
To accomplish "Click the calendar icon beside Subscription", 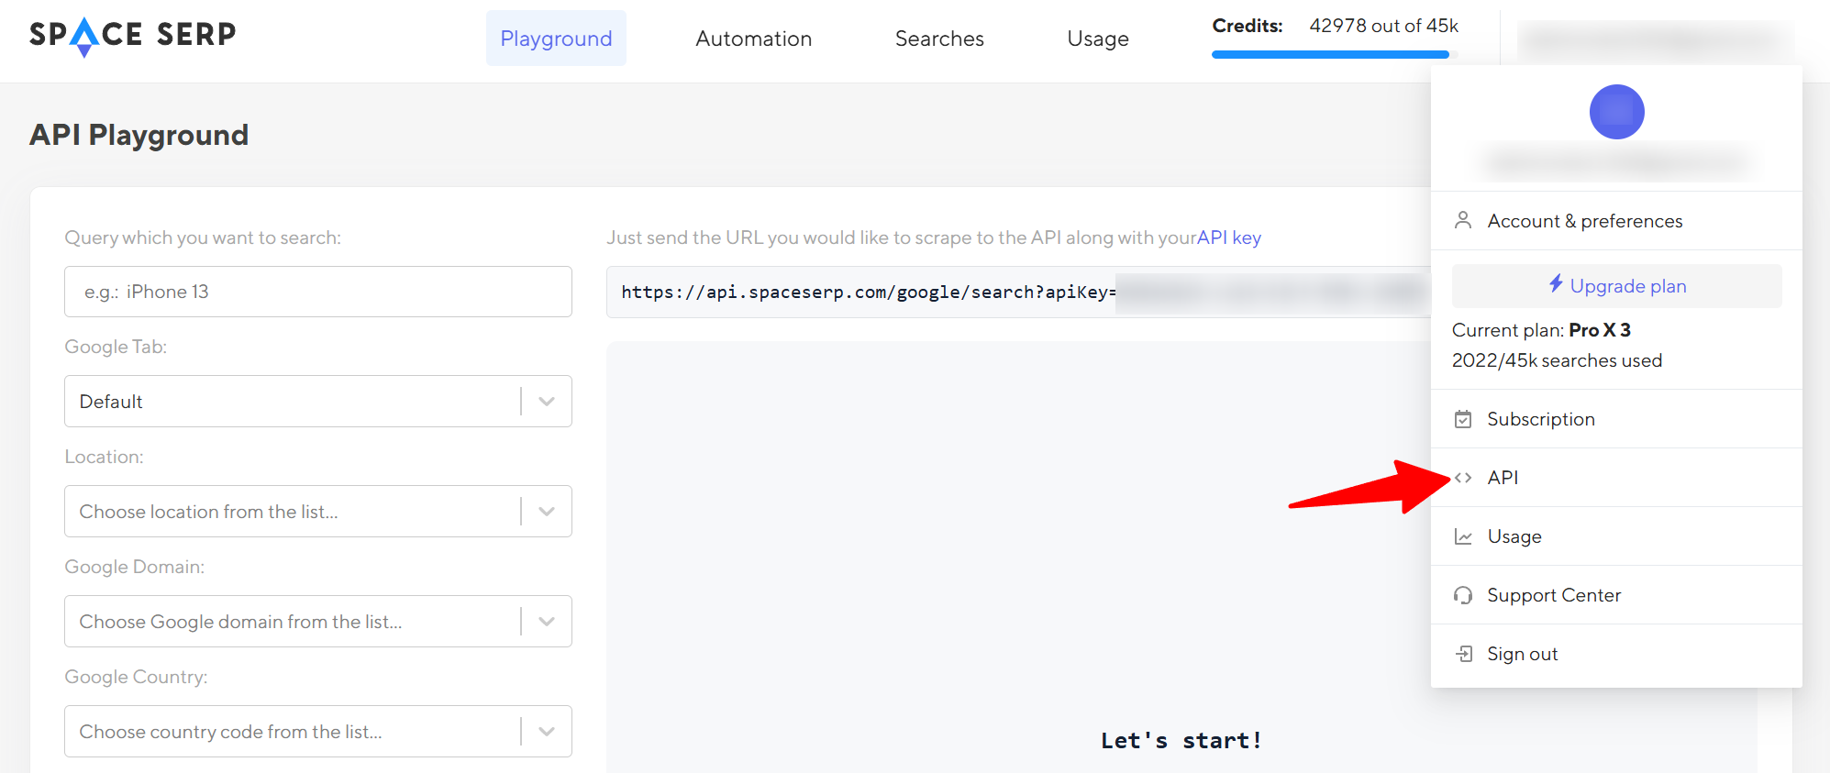I will tap(1463, 419).
